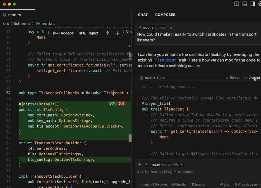The height and width of the screenshot is (188, 261).
Task: Click the @ Mention icon
Action: 179,184
